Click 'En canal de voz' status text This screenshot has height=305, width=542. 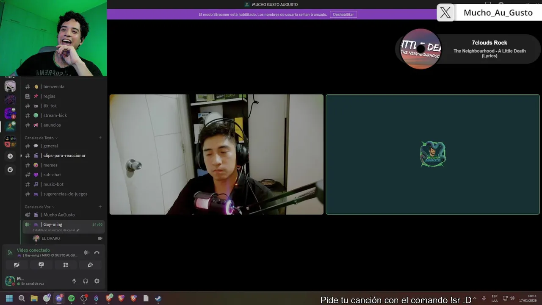(33, 283)
